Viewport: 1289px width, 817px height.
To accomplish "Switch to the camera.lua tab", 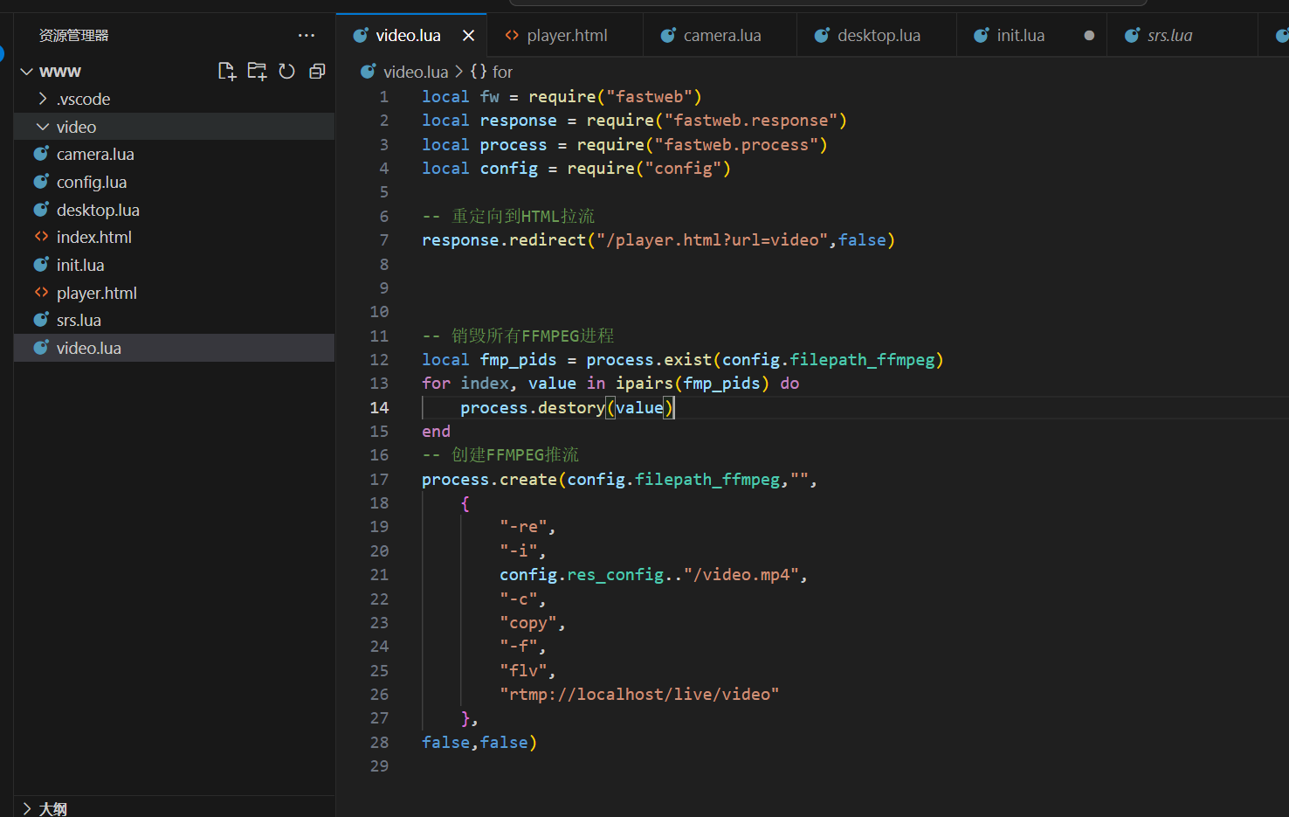I will click(722, 36).
